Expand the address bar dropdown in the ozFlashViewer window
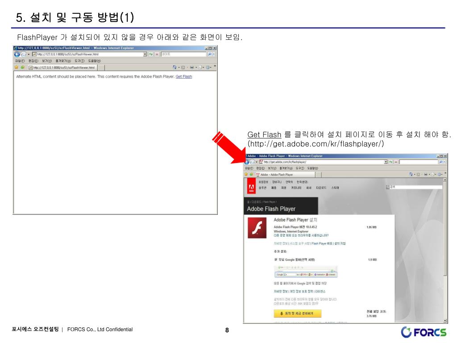This screenshot has height=343, width=457. 145,54
